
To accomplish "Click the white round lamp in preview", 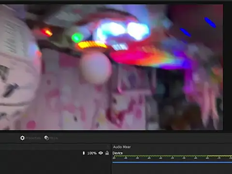I will 96,68.
